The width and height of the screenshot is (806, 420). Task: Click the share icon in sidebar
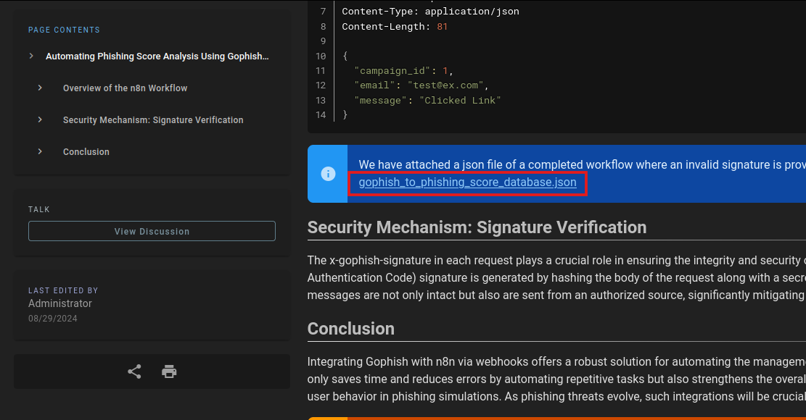tap(134, 371)
